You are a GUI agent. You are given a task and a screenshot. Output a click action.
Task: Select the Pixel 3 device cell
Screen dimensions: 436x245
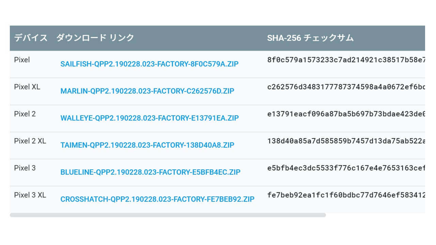[25, 168]
